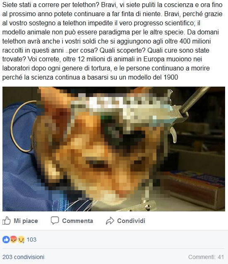Click the Commenta speech bubble icon
This screenshot has height=264, width=228.
(55, 220)
